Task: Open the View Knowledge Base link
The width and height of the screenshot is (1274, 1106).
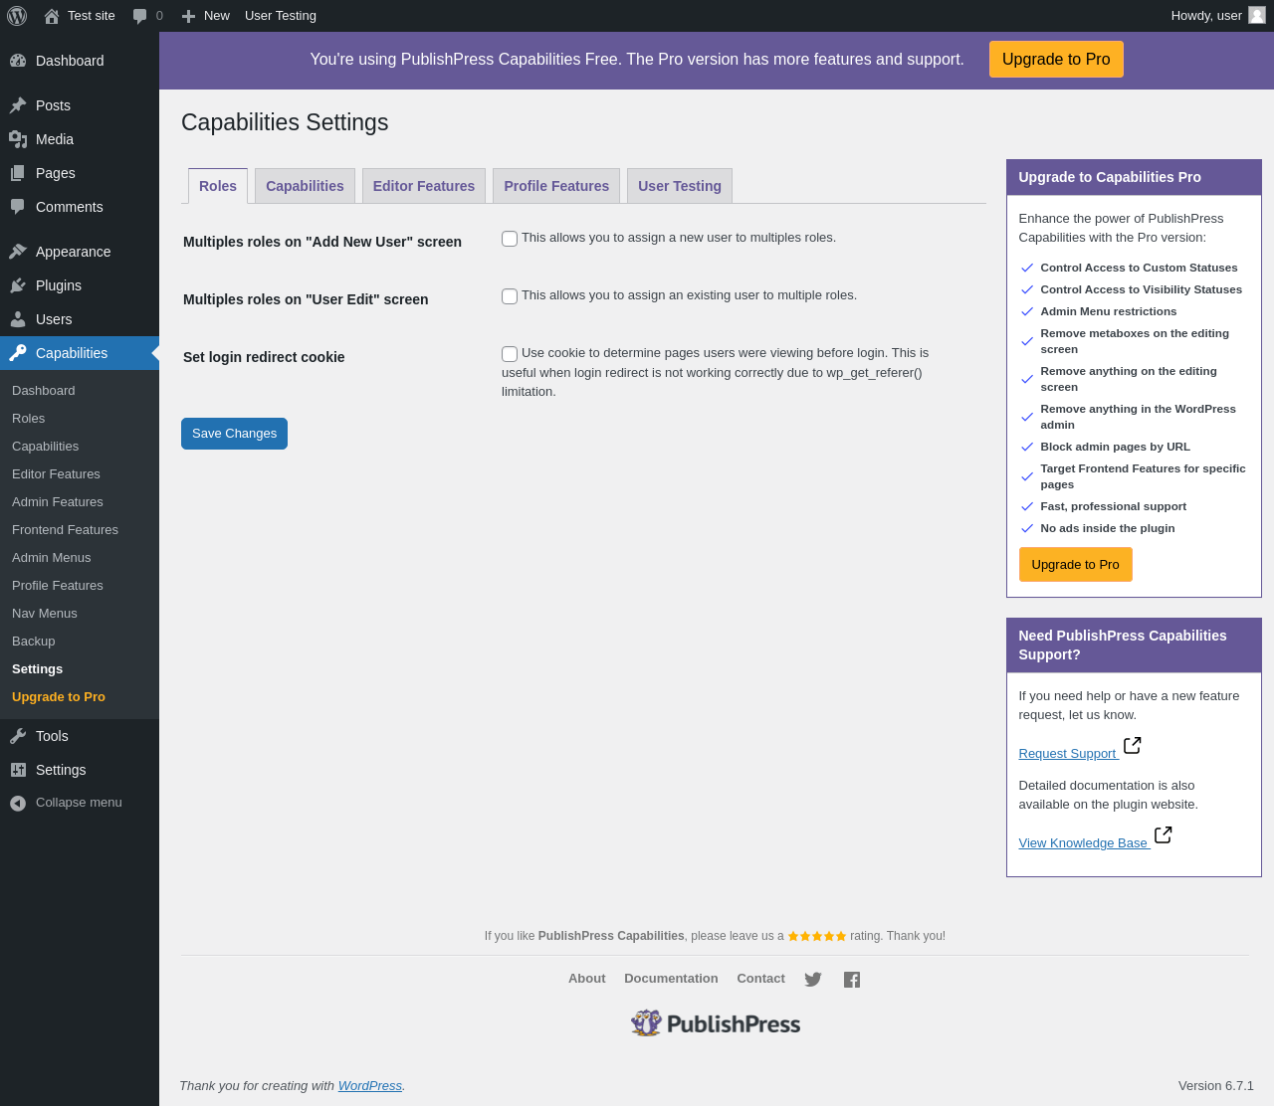Action: click(x=1083, y=843)
